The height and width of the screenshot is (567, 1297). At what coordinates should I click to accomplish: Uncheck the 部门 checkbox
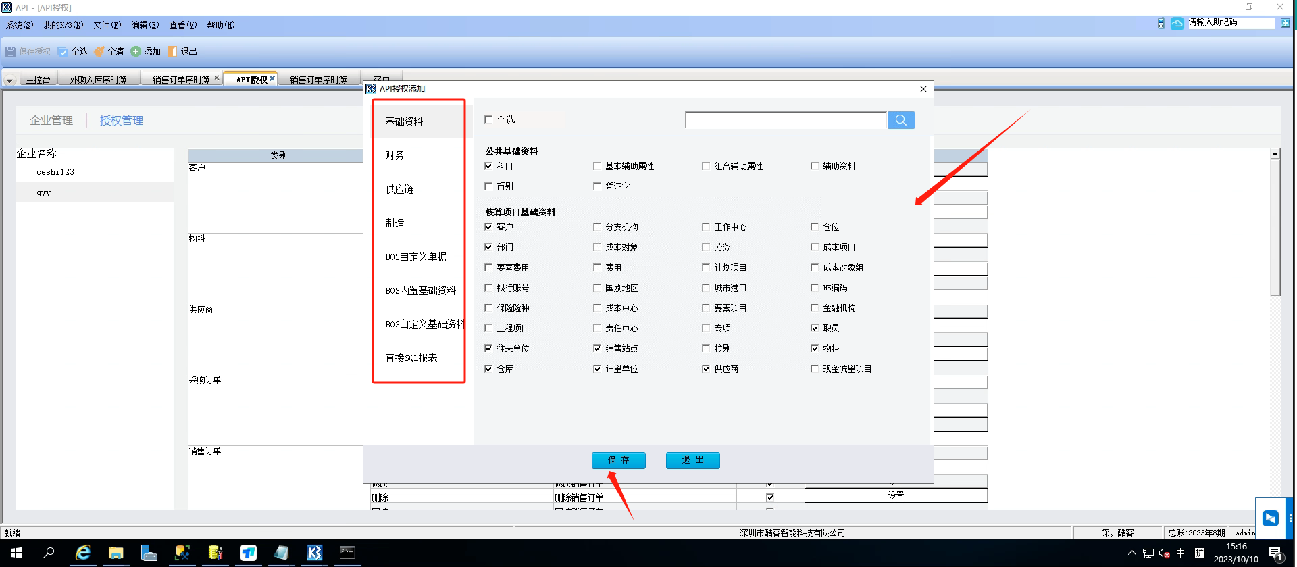pos(488,247)
